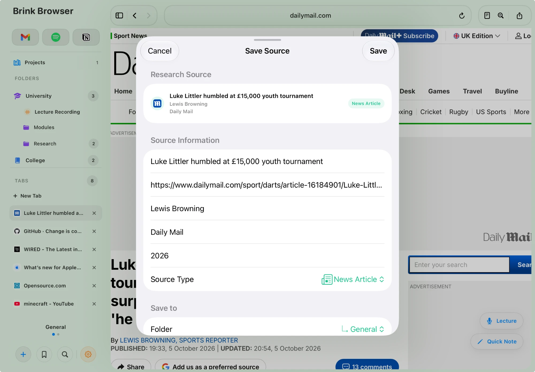Open the UK Edition dropdown
This screenshot has width=535, height=372.
(477, 36)
